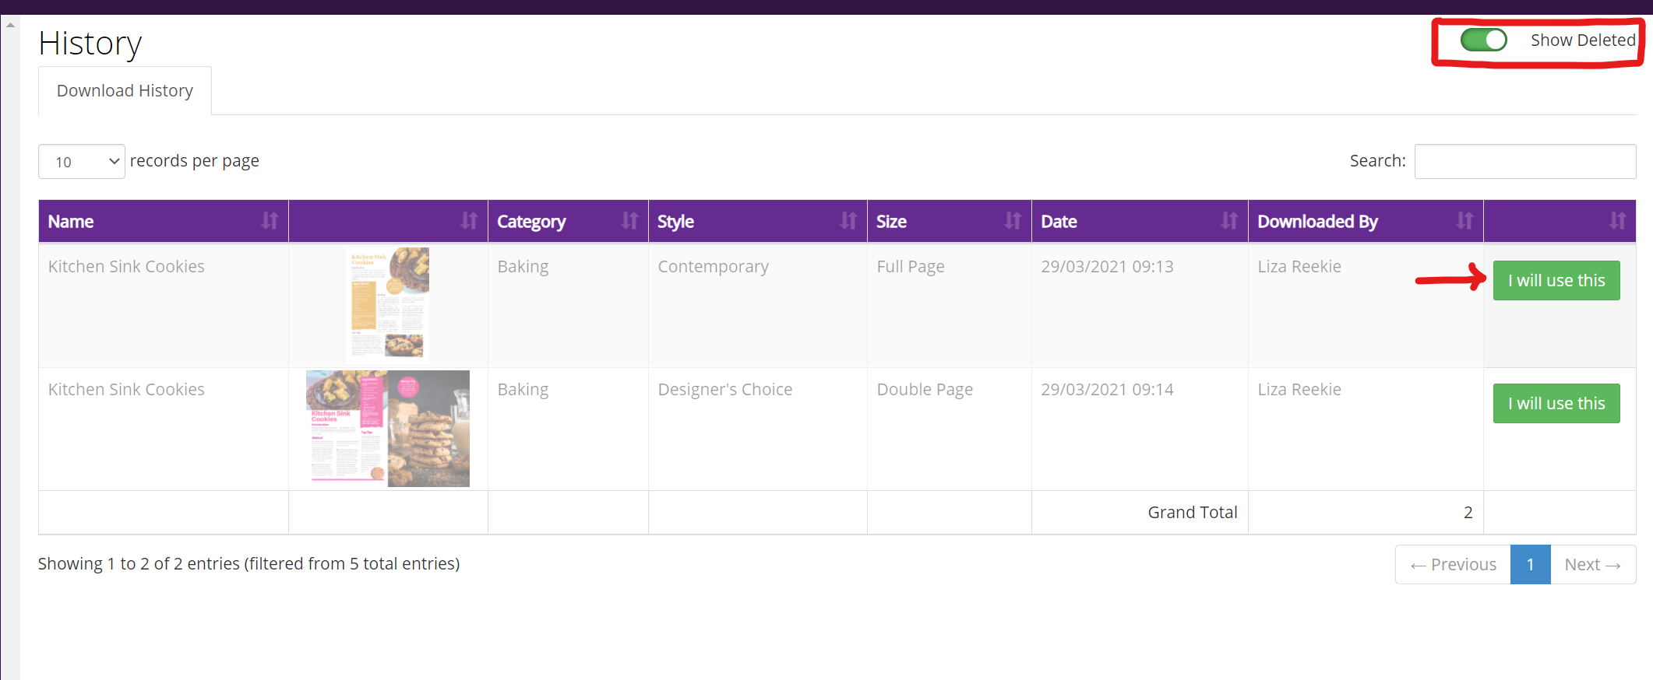Sort by the thumbnail column arrows icon
This screenshot has height=680, width=1653.
469,221
